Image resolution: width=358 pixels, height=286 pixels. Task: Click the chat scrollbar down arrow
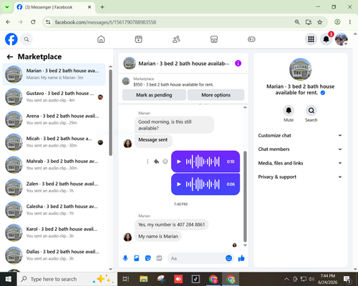[x=245, y=245]
